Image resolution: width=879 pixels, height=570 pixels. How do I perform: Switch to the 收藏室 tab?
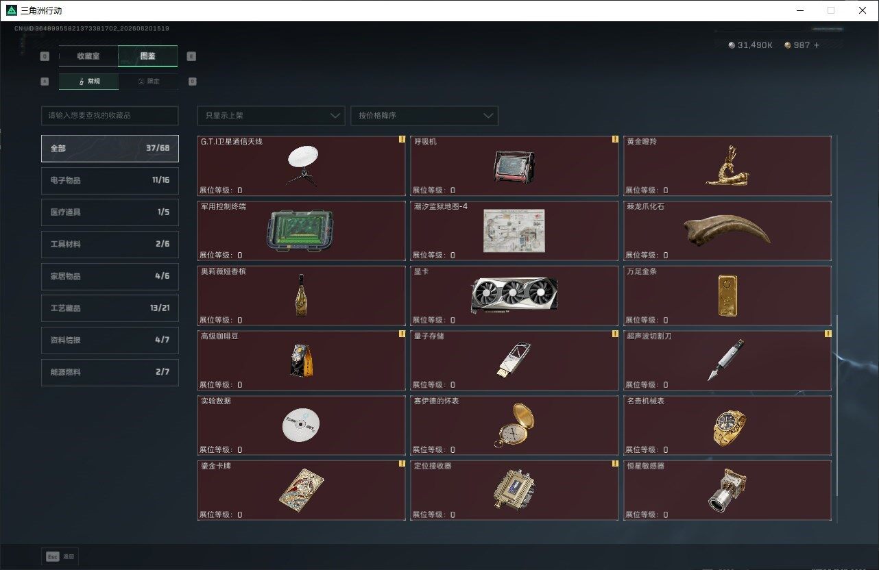[x=88, y=56]
